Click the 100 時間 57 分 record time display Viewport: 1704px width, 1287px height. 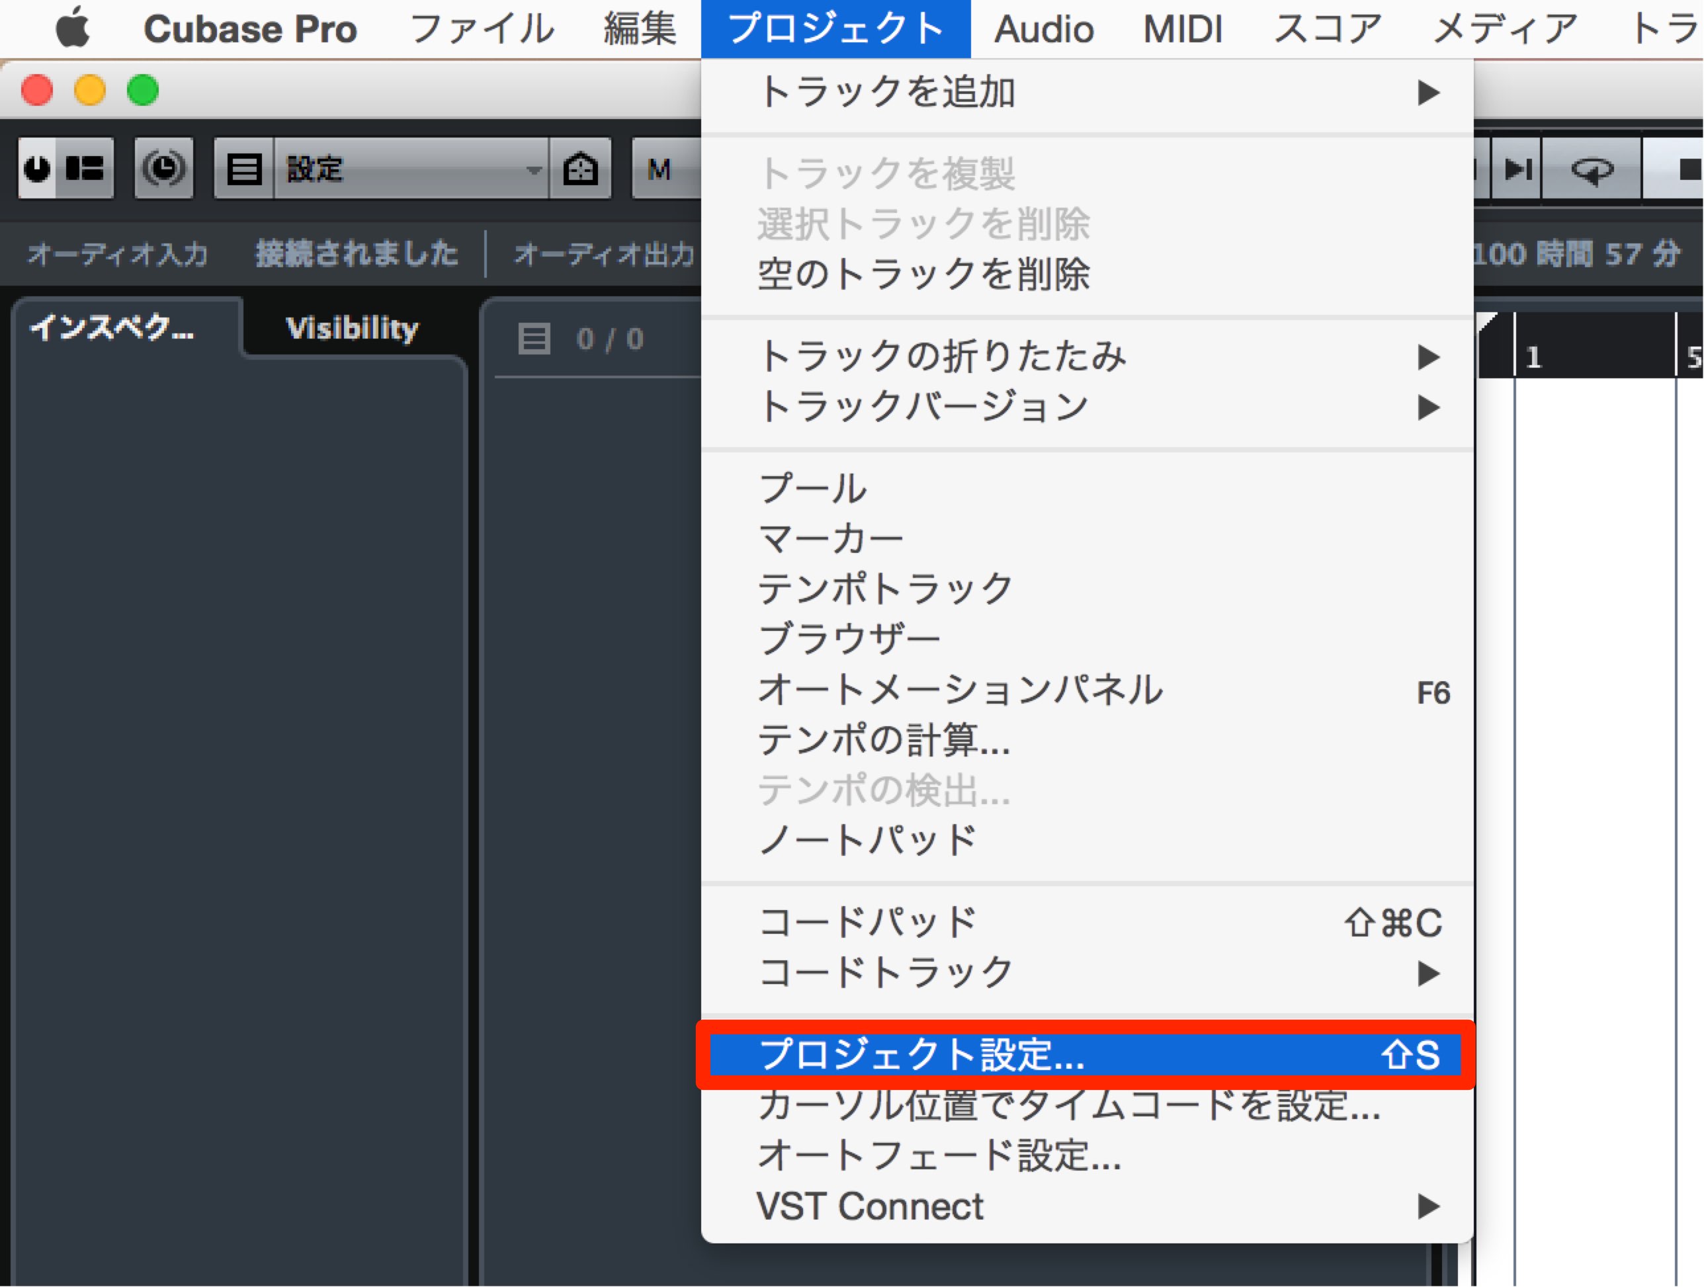pos(1576,253)
